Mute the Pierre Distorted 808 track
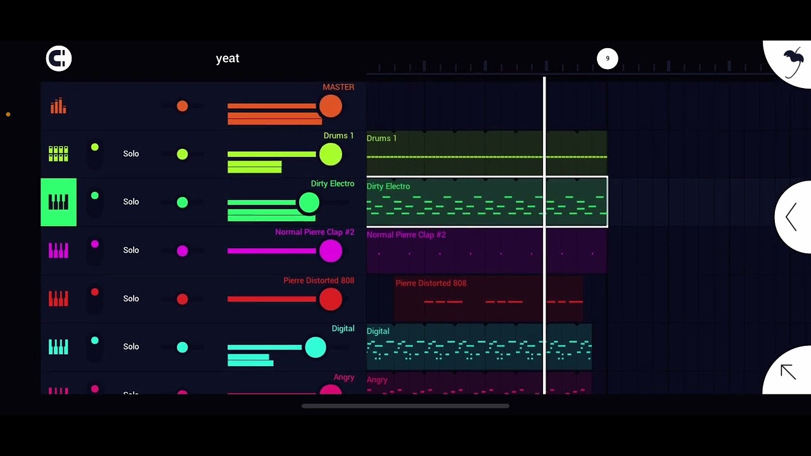 pyautogui.click(x=94, y=298)
